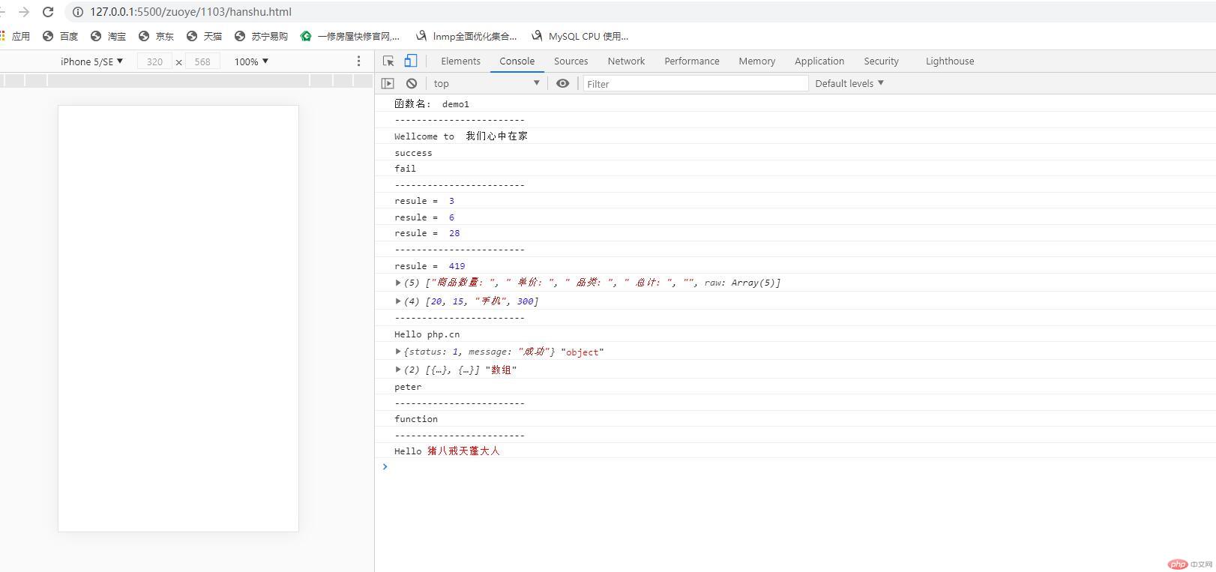Click the emulated iPhone page viewport
Viewport: 1216px width, 572px height.
click(x=178, y=319)
